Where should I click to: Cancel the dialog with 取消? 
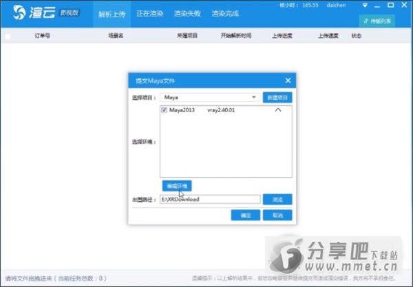pos(277,215)
